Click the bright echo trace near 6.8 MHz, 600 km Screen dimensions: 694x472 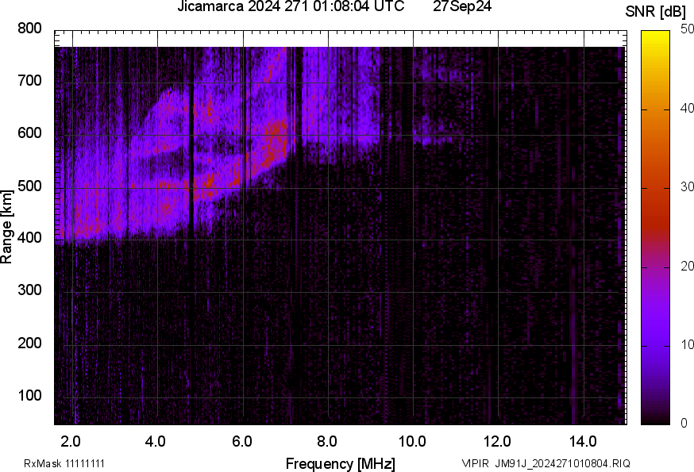(276, 141)
